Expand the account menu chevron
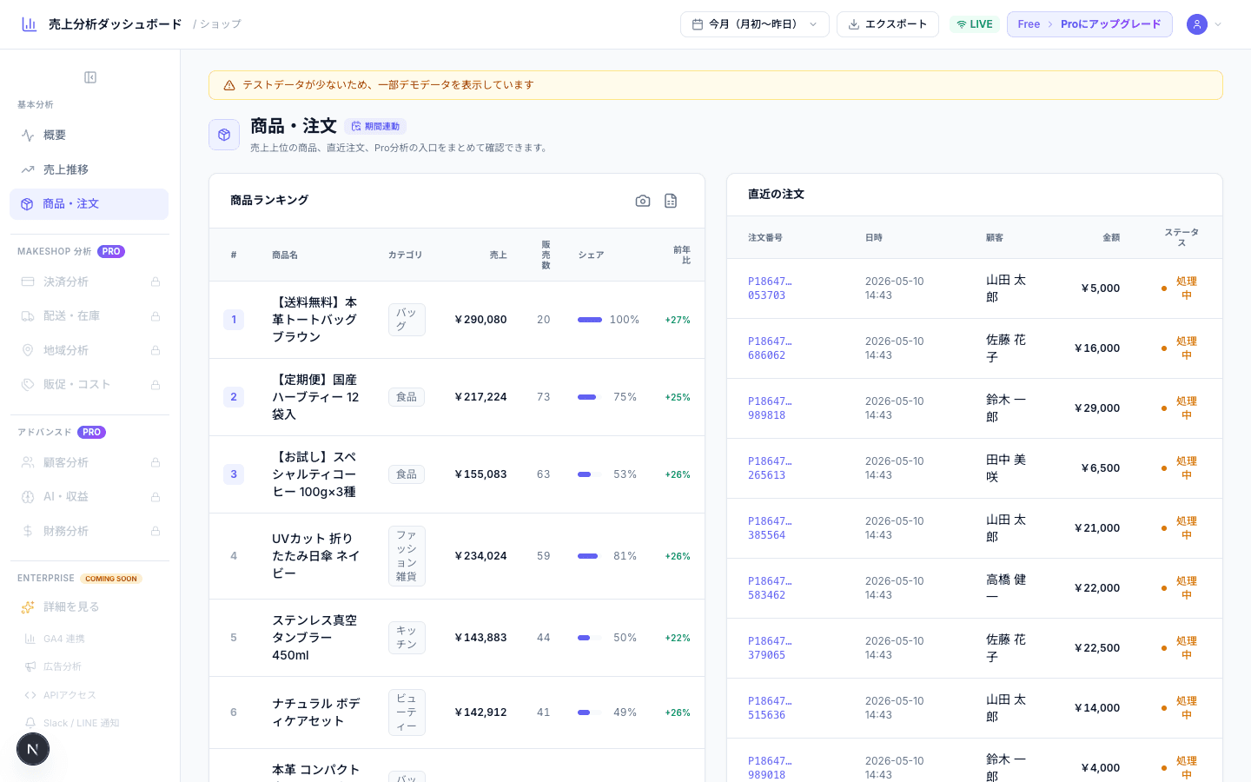The image size is (1251, 782). (1218, 24)
